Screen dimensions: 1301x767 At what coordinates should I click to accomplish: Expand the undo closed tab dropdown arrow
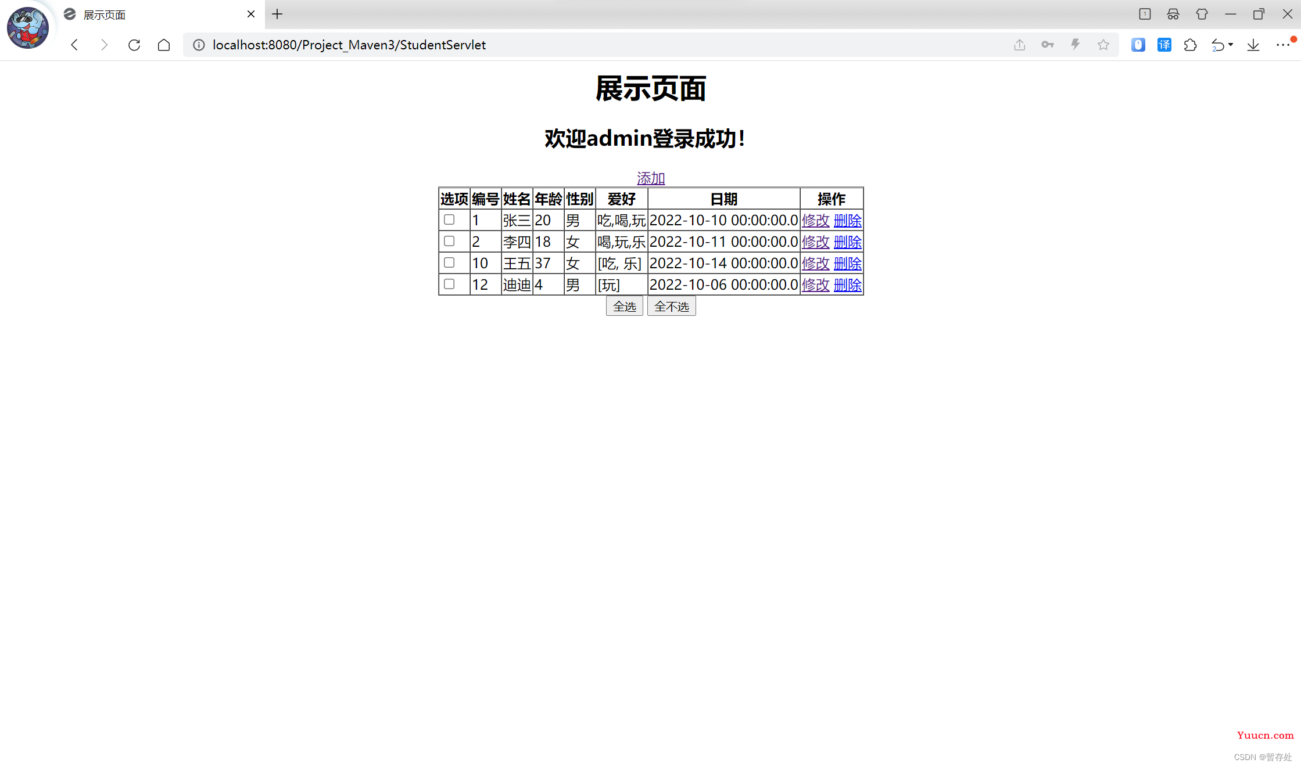point(1231,45)
